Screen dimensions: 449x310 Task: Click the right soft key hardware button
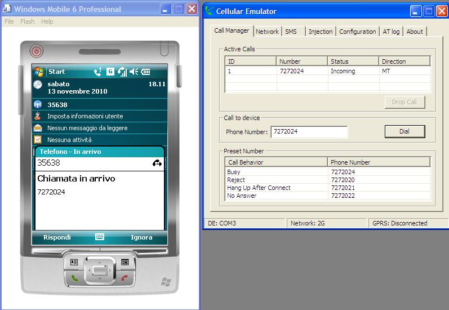[x=125, y=262]
